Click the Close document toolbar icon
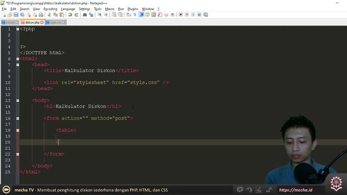 click(x=29, y=15)
